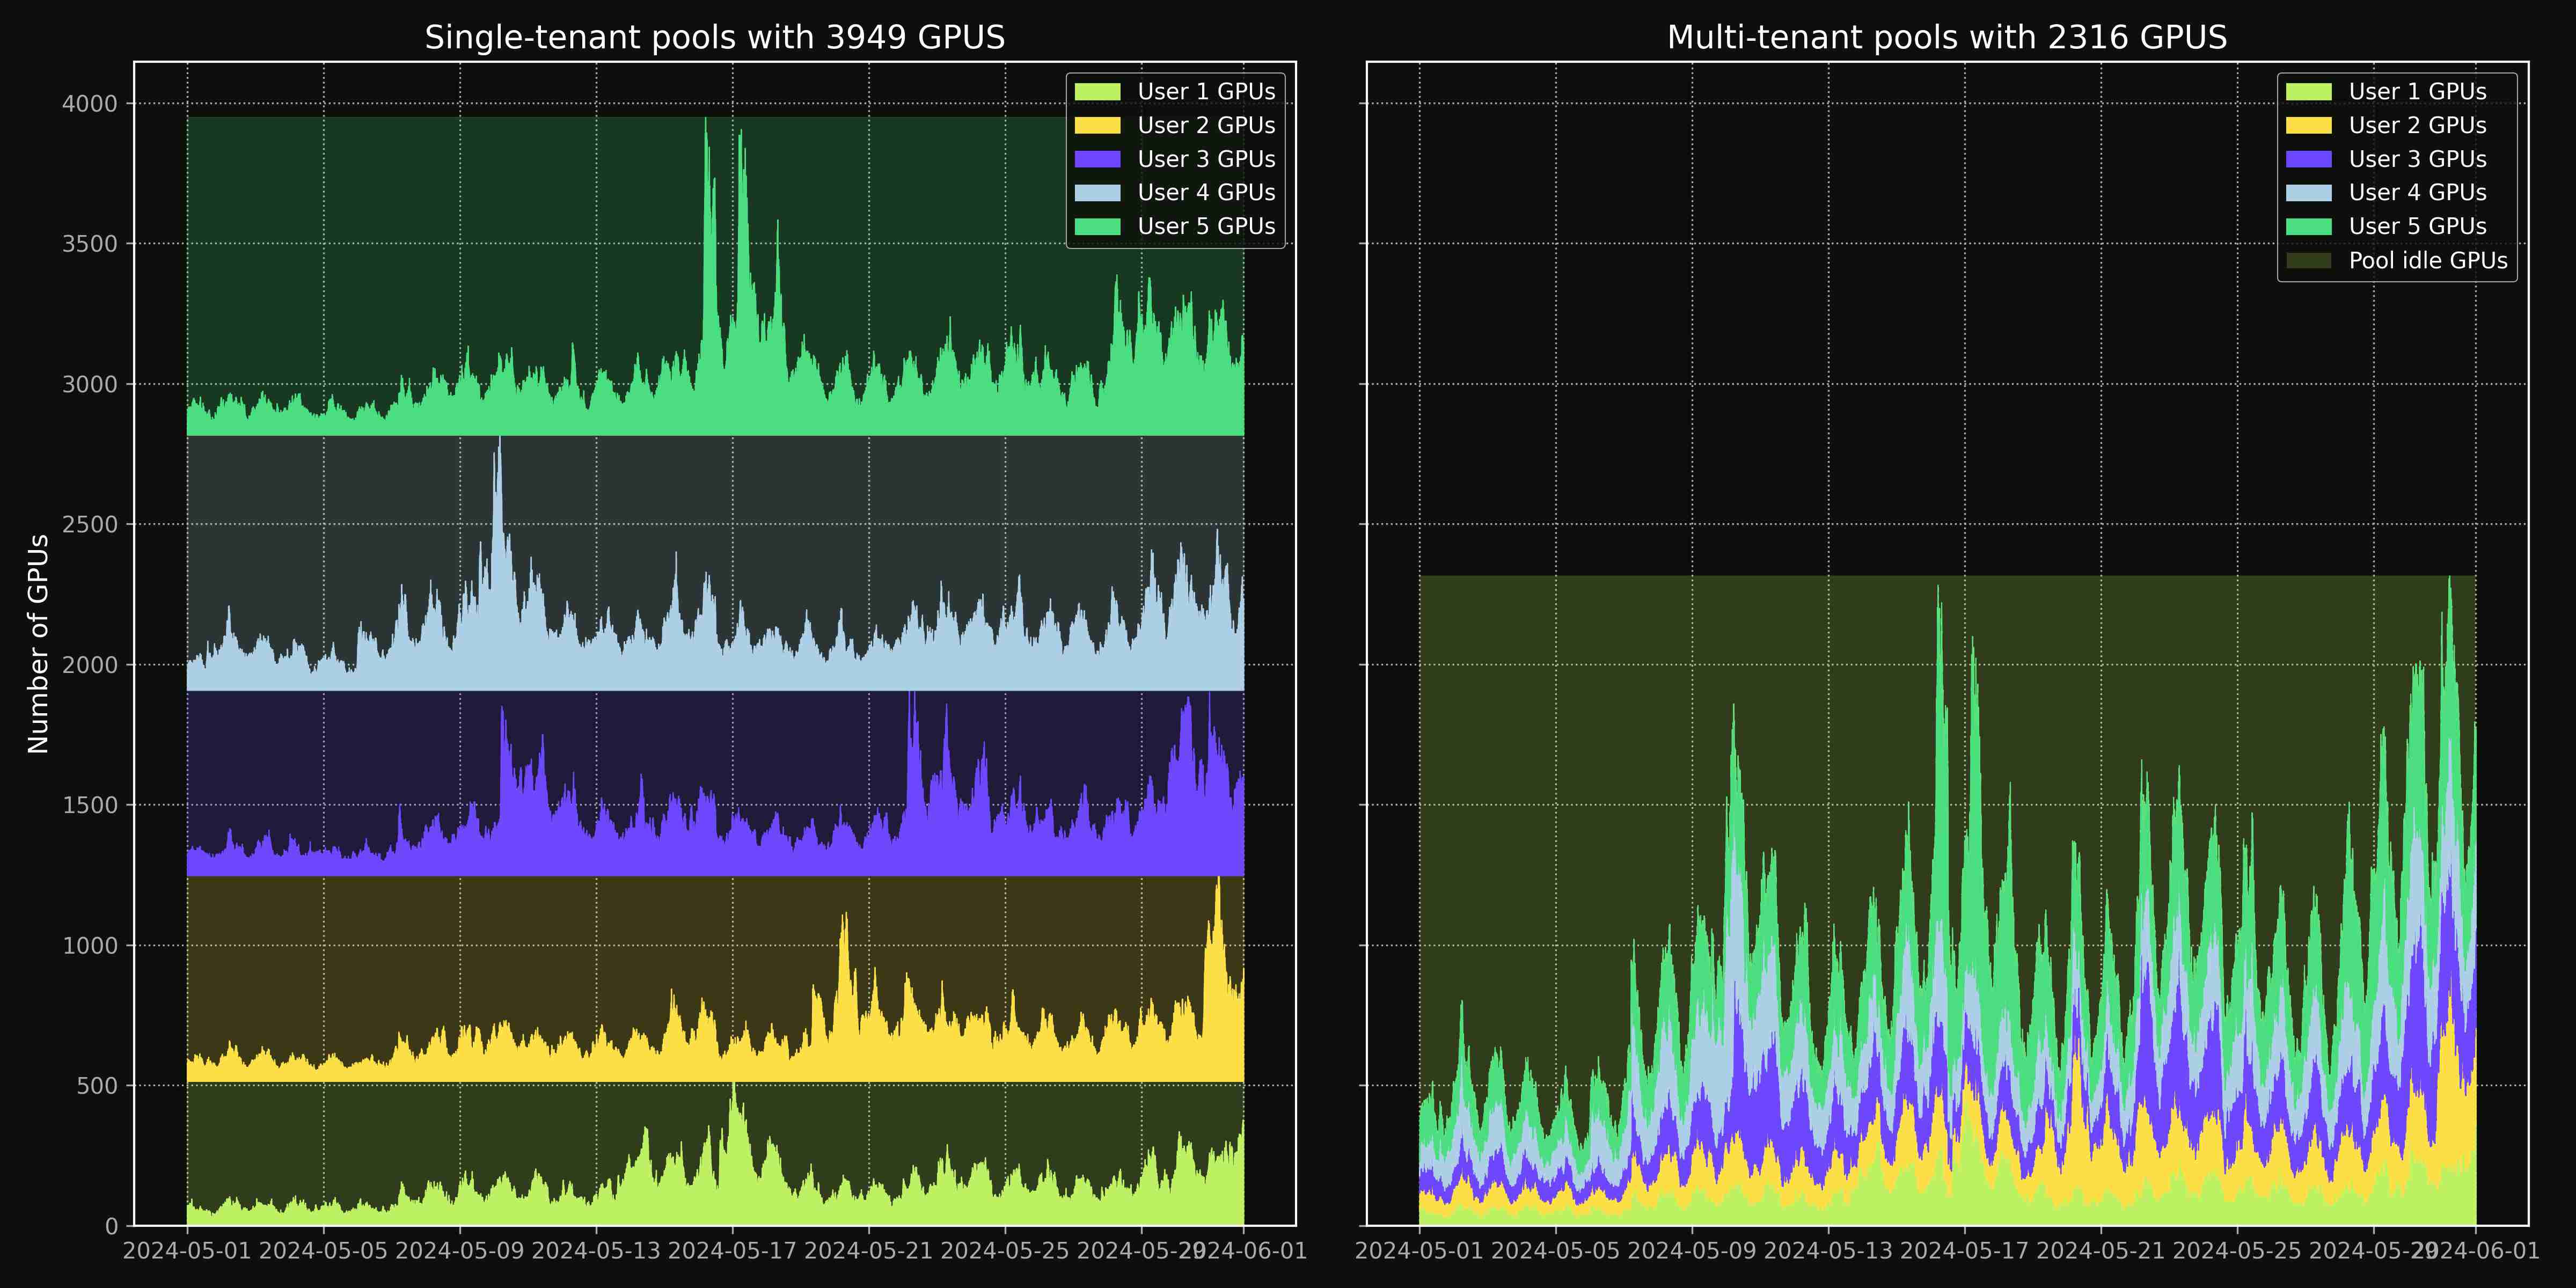Click 2024-05-17 on right chart x-axis
The width and height of the screenshot is (2576, 1288).
1964,1251
